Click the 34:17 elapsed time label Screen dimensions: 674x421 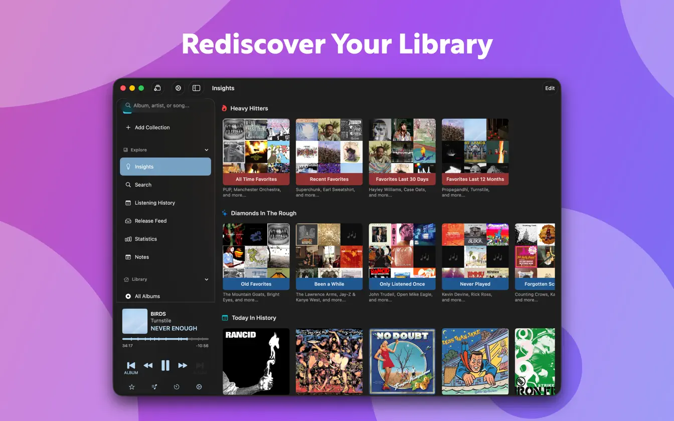coord(127,346)
